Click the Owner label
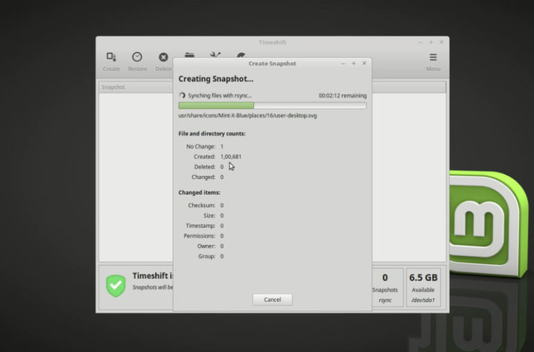Screen dimensions: 534x352 click(207, 246)
